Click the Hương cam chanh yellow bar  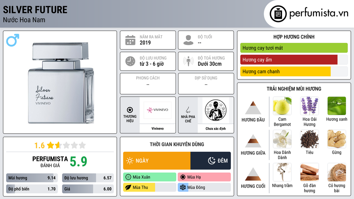click(x=294, y=72)
